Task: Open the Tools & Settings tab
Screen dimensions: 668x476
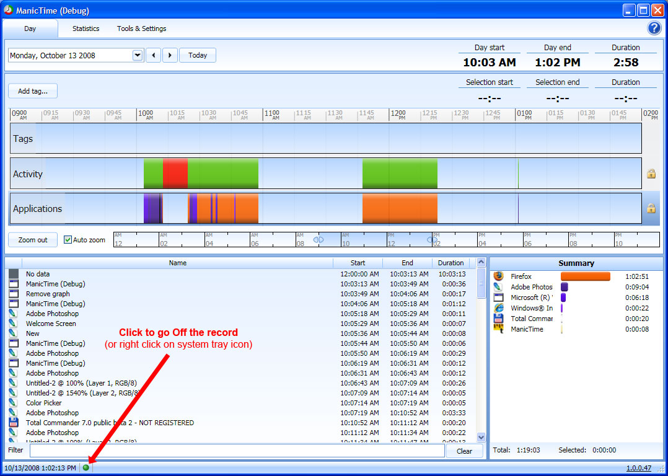Action: click(141, 29)
